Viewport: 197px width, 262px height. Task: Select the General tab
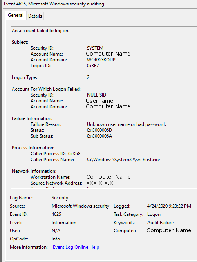pos(16,15)
